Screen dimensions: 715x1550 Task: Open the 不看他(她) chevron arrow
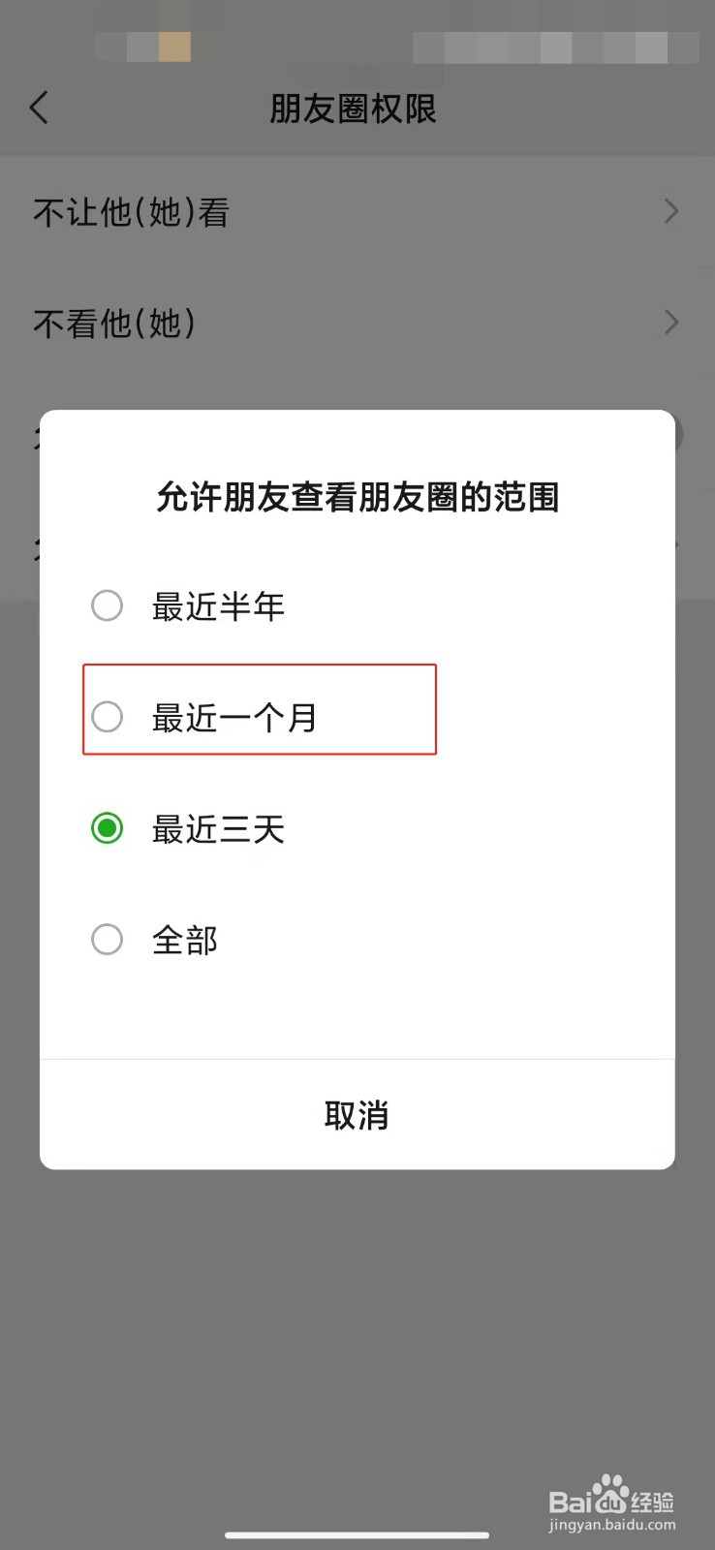(x=671, y=322)
